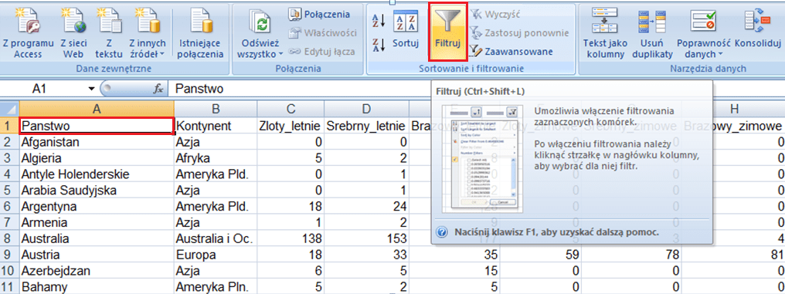Click the Brazowy_zimowe header cell

(733, 126)
